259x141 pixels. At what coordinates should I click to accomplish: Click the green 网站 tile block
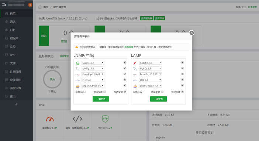pos(44,36)
